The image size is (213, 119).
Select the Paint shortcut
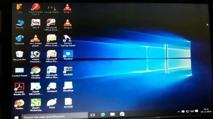52,103
